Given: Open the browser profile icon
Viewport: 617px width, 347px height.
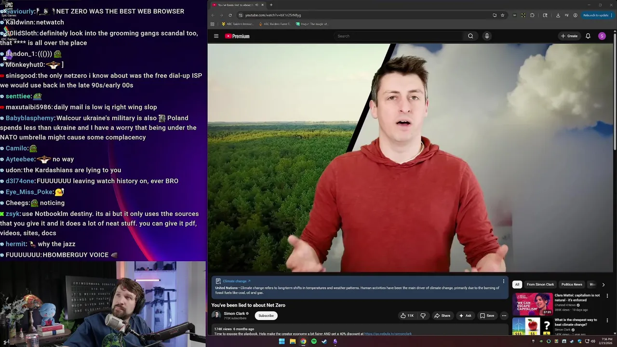Looking at the screenshot, I should [575, 15].
